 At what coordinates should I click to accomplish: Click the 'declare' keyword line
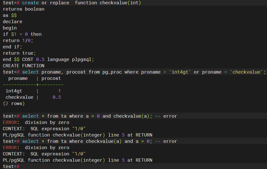(x=12, y=22)
